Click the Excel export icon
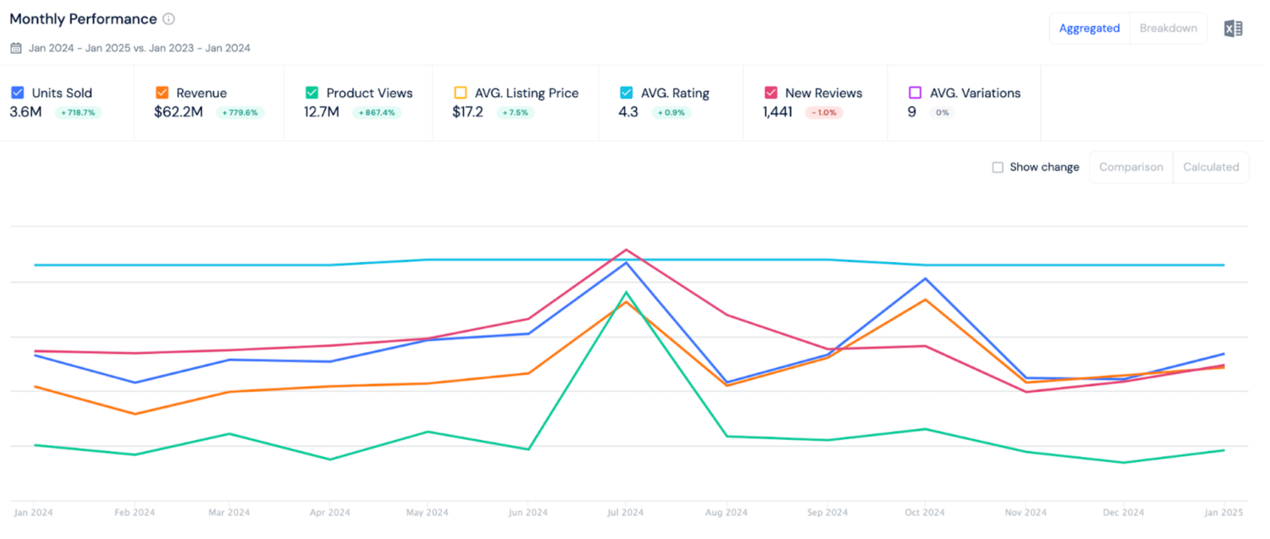Viewport: 1270px width, 539px height. [x=1233, y=28]
